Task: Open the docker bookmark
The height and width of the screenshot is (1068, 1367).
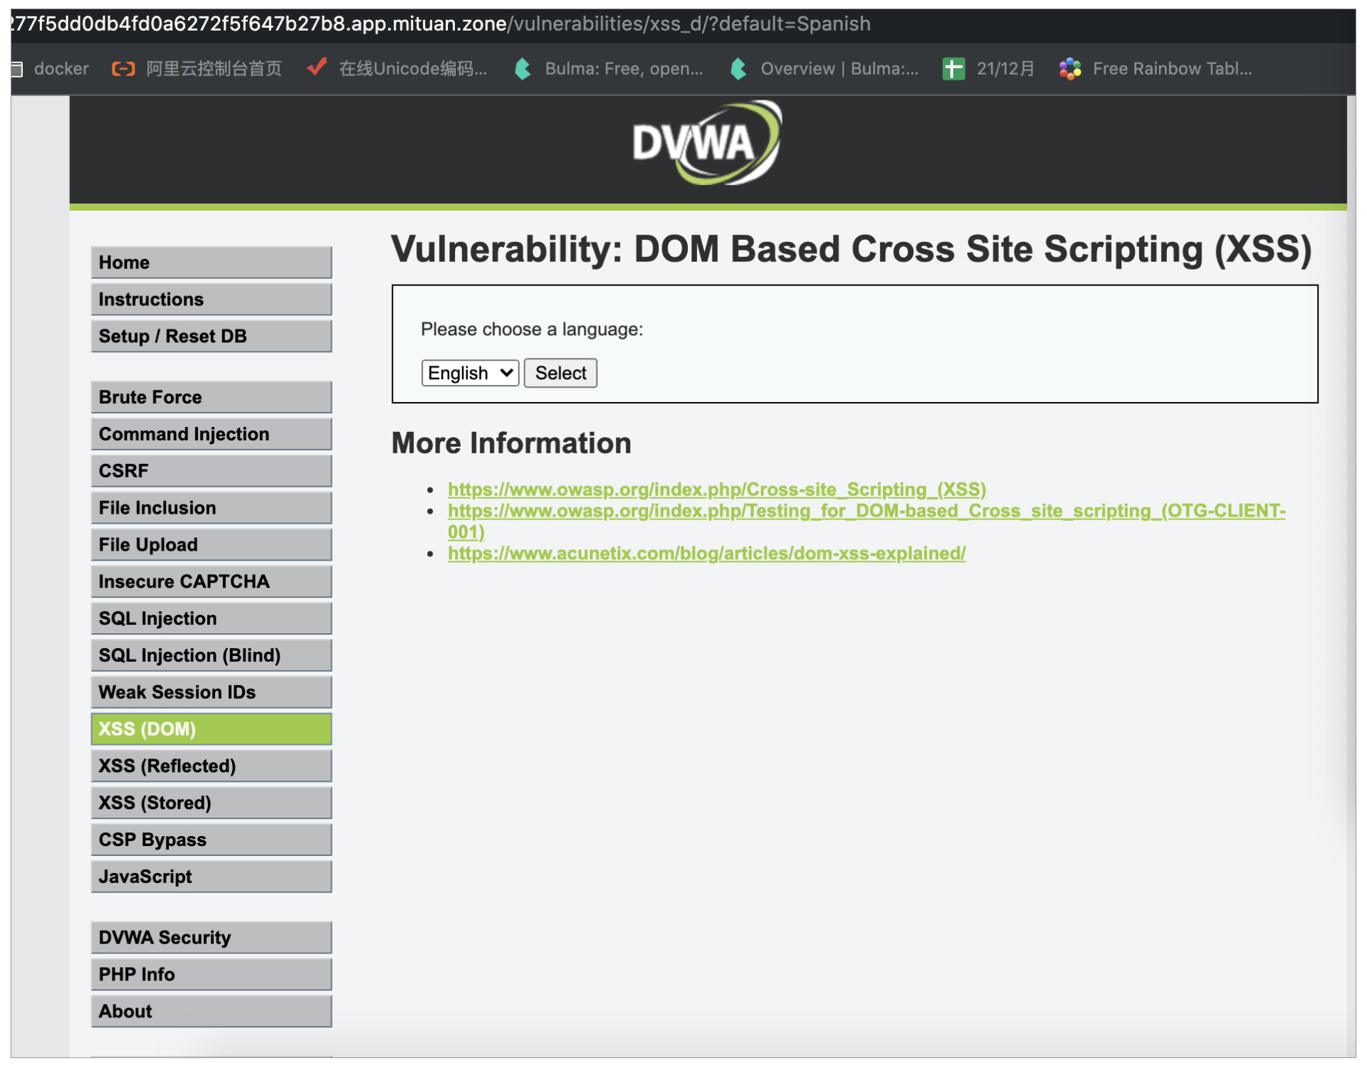Action: 60,69
